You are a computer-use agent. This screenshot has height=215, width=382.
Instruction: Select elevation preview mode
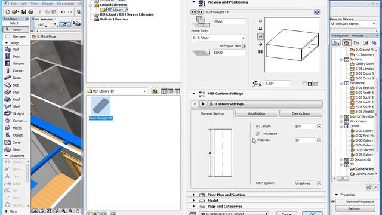point(260,29)
